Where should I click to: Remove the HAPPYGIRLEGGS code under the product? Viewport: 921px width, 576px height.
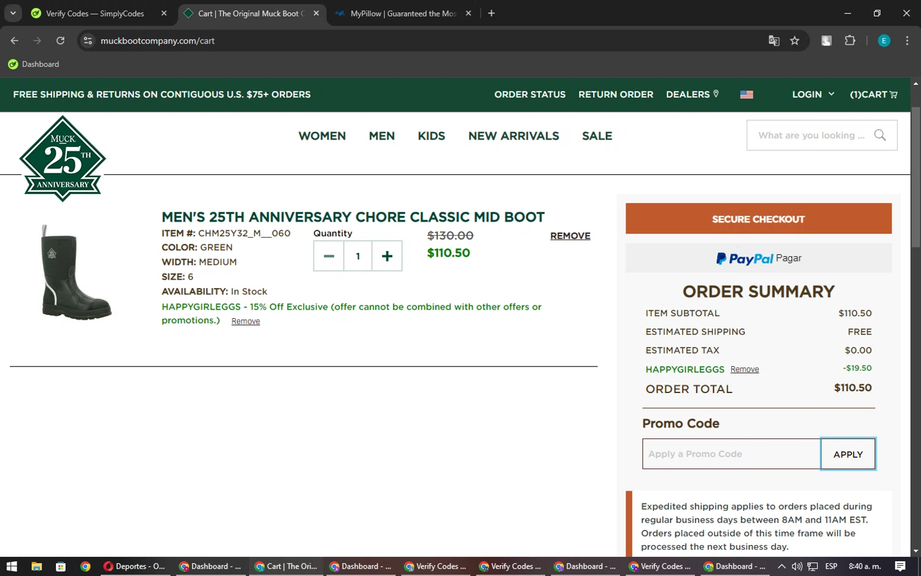[x=246, y=321]
